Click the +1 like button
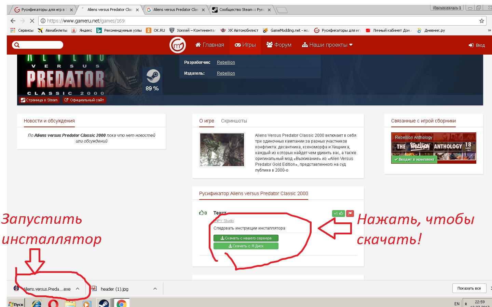 (x=338, y=214)
